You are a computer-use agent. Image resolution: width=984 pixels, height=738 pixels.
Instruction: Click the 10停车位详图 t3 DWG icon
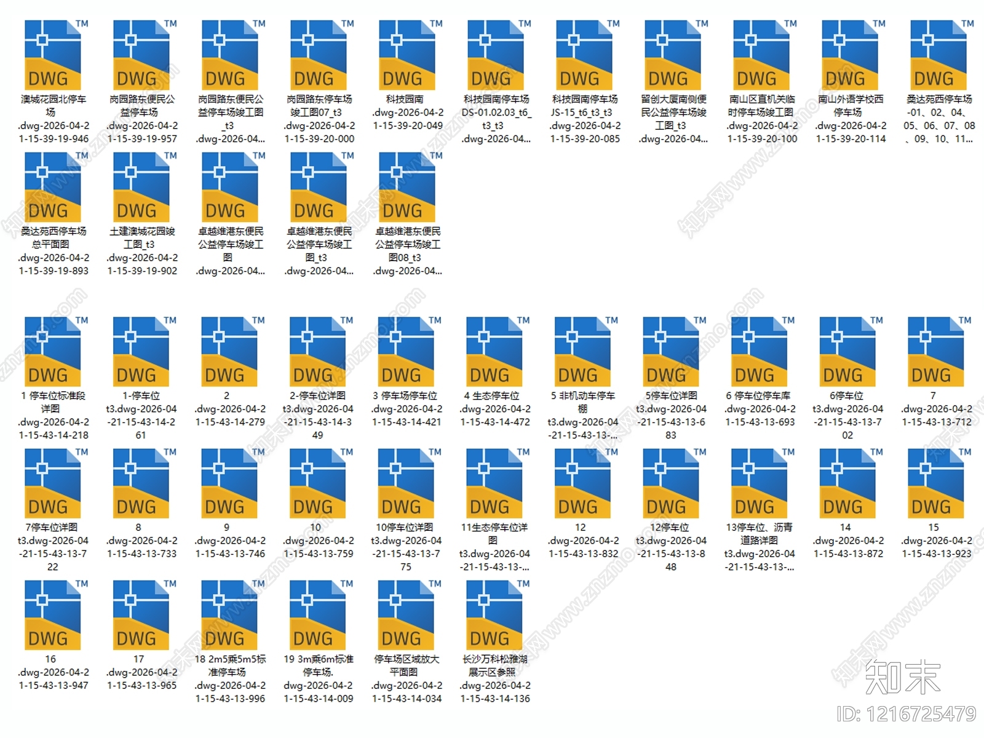[407, 483]
